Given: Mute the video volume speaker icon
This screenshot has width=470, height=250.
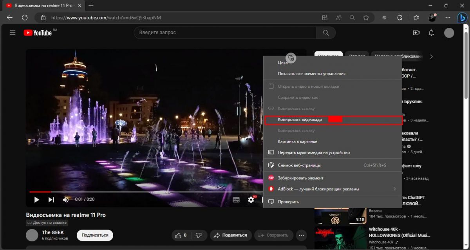Looking at the screenshot, I should pyautogui.click(x=65, y=200).
